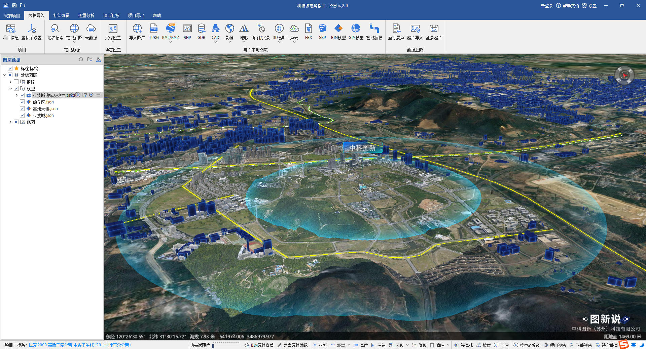Click the 坐标展点 tool
646x349 pixels.
[396, 32]
